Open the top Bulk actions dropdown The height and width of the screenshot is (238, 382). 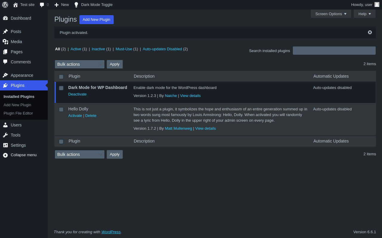(x=80, y=64)
